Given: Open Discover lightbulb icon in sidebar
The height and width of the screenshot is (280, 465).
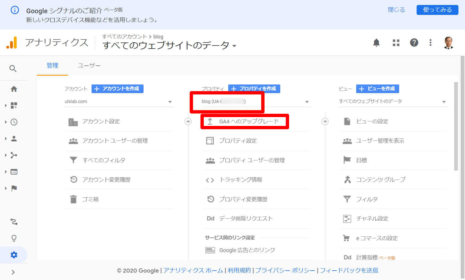Looking at the screenshot, I should tap(14, 238).
